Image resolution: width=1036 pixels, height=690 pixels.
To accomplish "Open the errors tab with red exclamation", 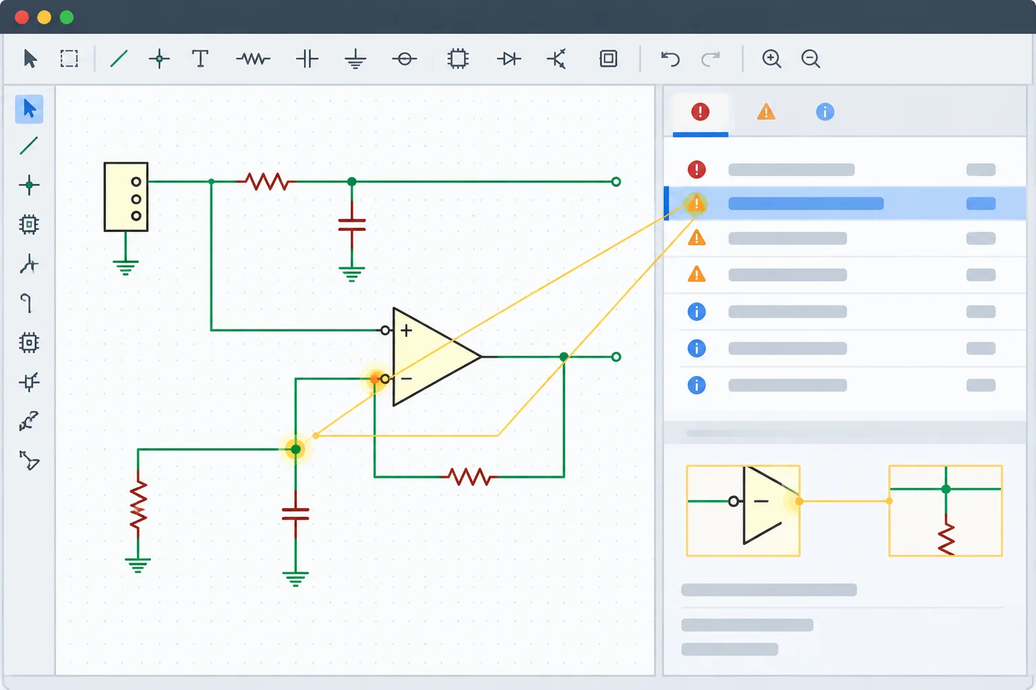I will pyautogui.click(x=701, y=112).
